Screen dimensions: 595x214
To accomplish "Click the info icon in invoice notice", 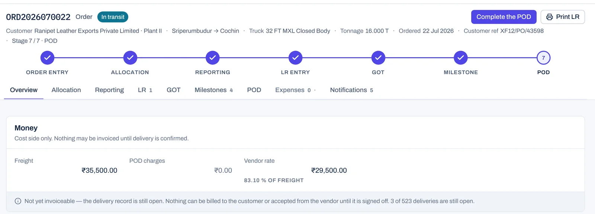I will [18, 201].
